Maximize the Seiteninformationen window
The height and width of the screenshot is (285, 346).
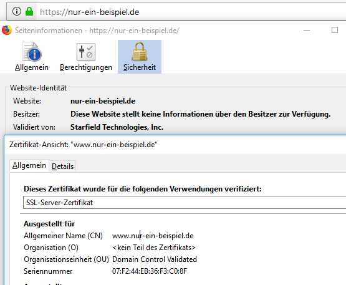coord(335,30)
